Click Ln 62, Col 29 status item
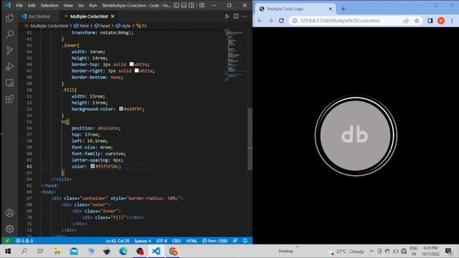The width and height of the screenshot is (459, 258). (118, 241)
